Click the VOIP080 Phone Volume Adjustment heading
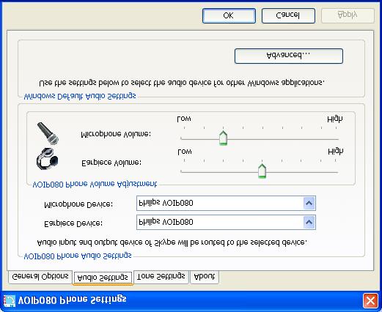382x312 pixels. click(x=95, y=184)
